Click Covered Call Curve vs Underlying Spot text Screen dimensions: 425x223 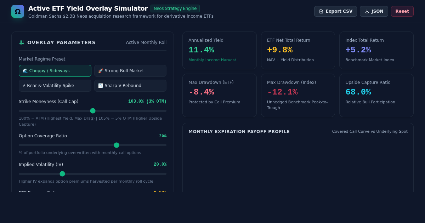pos(370,132)
